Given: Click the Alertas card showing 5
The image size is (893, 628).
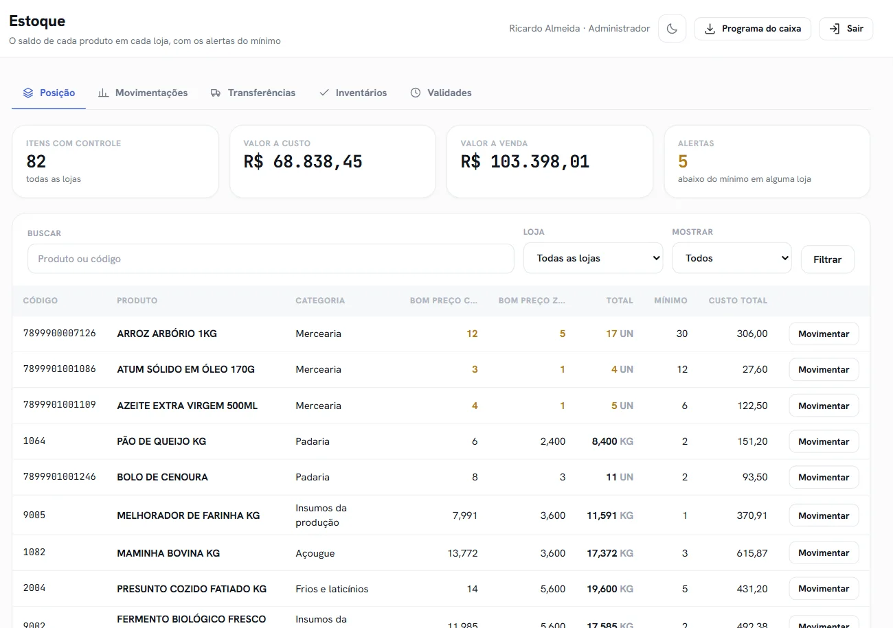Looking at the screenshot, I should (767, 161).
